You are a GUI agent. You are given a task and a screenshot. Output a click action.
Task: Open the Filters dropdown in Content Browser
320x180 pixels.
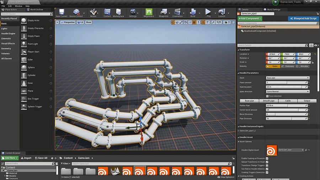pos(65,164)
